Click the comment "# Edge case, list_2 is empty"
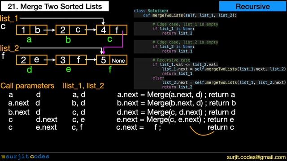The image size is (287, 161). [x=185, y=42]
